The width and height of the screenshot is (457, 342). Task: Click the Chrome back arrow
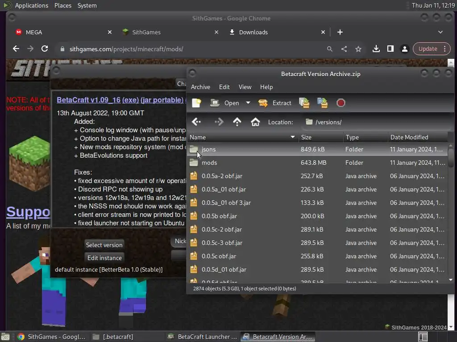pos(16,49)
